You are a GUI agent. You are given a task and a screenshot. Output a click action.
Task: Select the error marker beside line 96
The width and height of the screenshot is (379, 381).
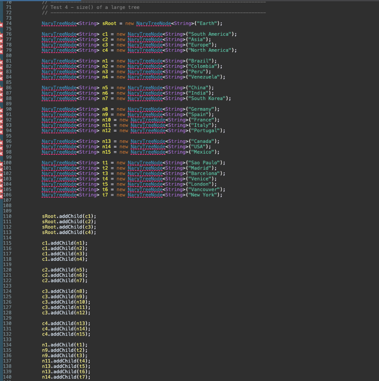1,143
